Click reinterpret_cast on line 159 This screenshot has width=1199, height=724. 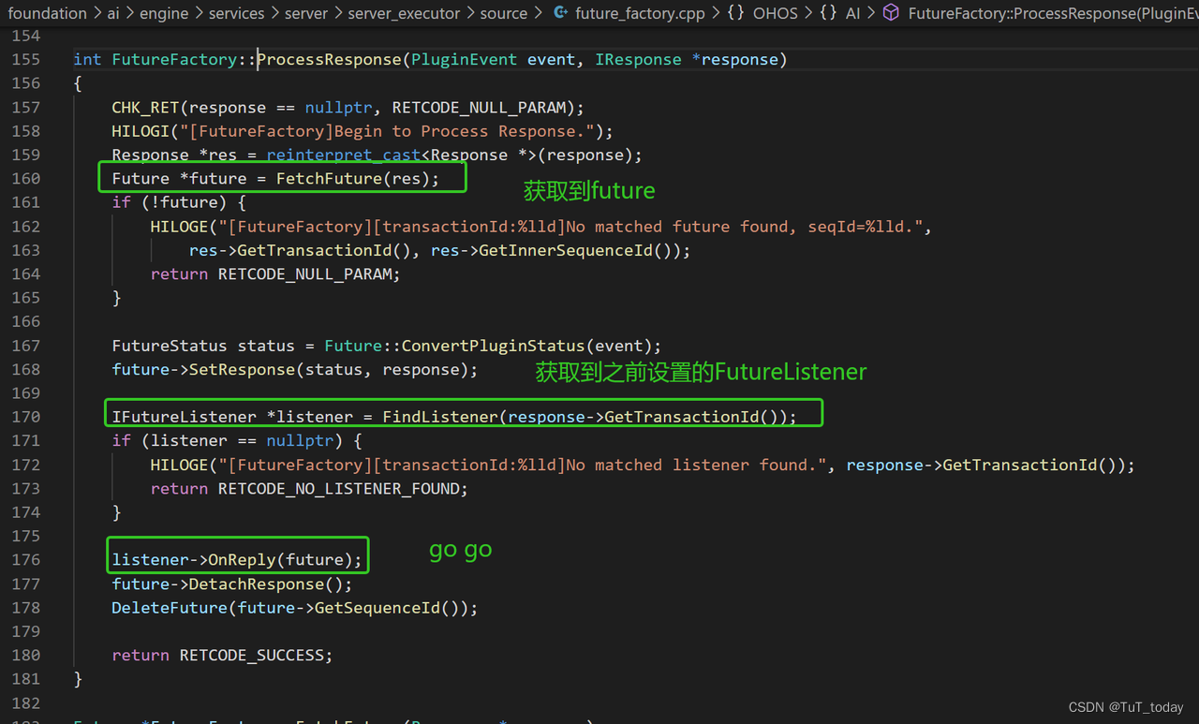[344, 155]
